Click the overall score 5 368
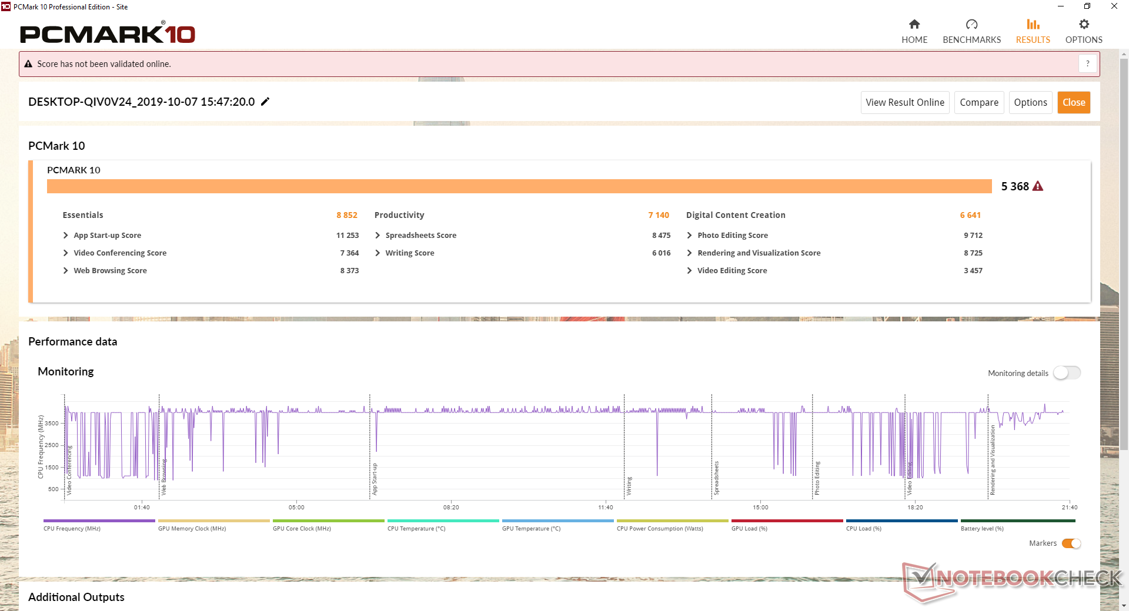 coord(1015,186)
